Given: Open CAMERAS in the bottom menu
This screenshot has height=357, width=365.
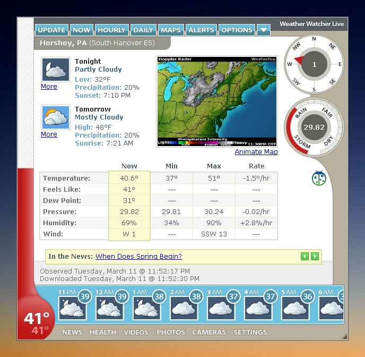Looking at the screenshot, I should 209,332.
